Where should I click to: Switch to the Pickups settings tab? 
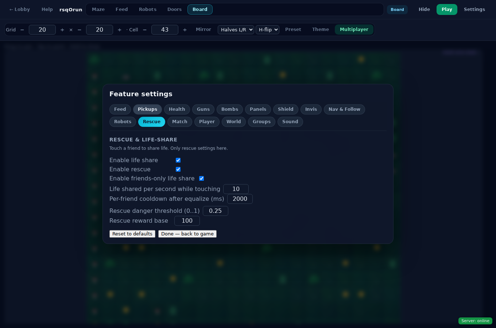tap(147, 109)
